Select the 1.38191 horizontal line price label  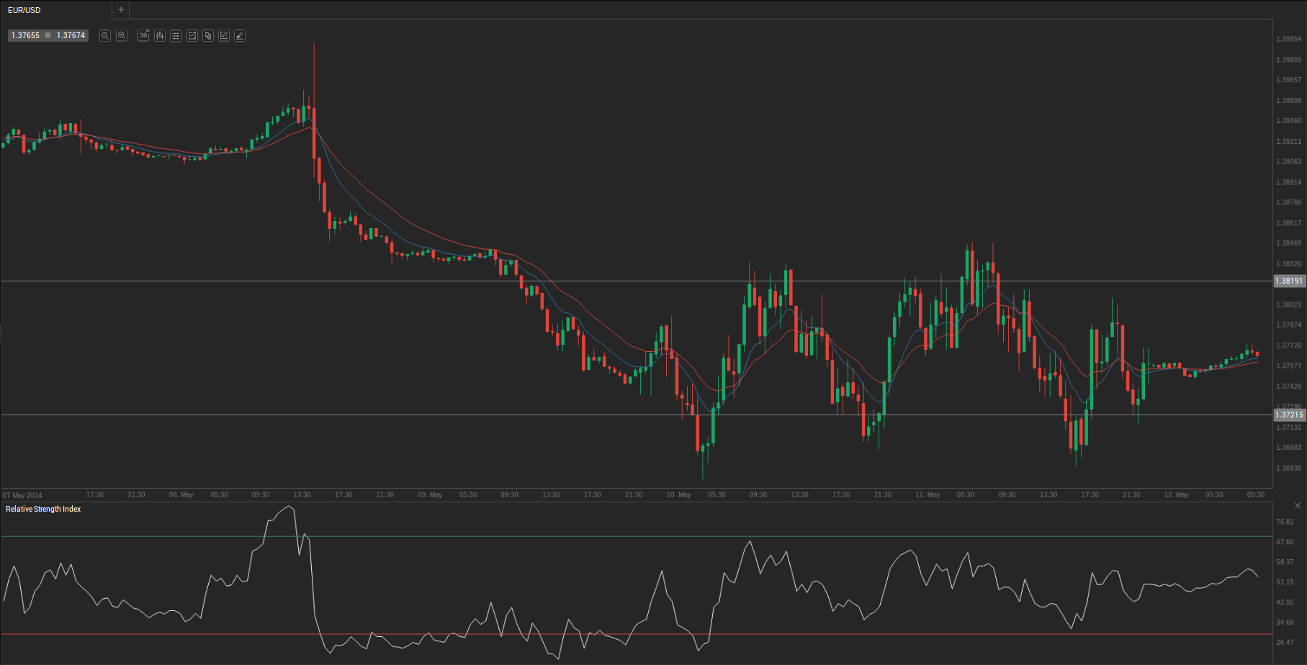[x=1289, y=281]
